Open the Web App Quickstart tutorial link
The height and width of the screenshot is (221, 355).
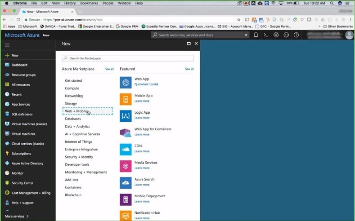[146, 84]
